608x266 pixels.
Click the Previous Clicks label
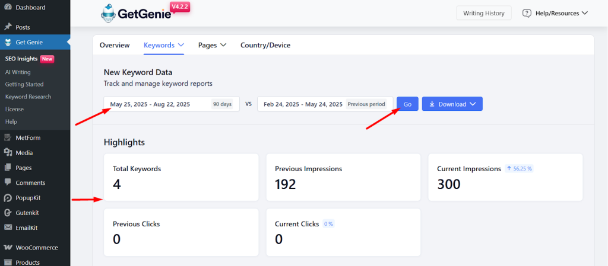point(136,224)
